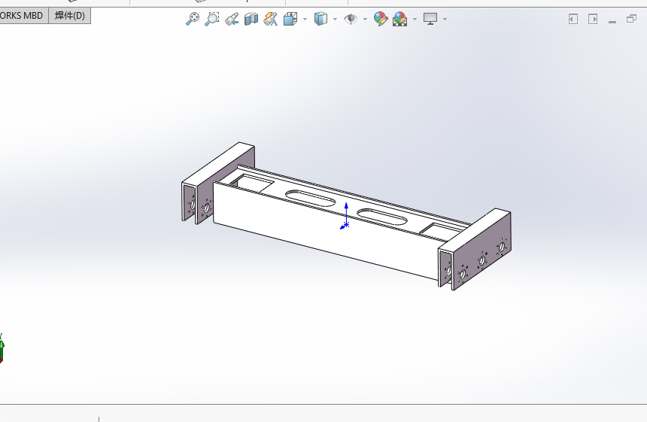
Task: Toggle Hide/Show Items eye icon
Action: (x=351, y=19)
